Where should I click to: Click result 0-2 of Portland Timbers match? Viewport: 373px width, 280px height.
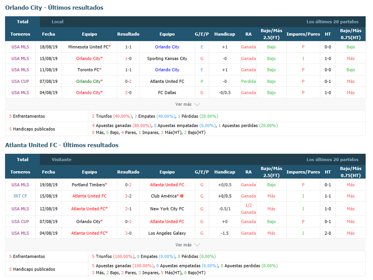click(x=128, y=185)
